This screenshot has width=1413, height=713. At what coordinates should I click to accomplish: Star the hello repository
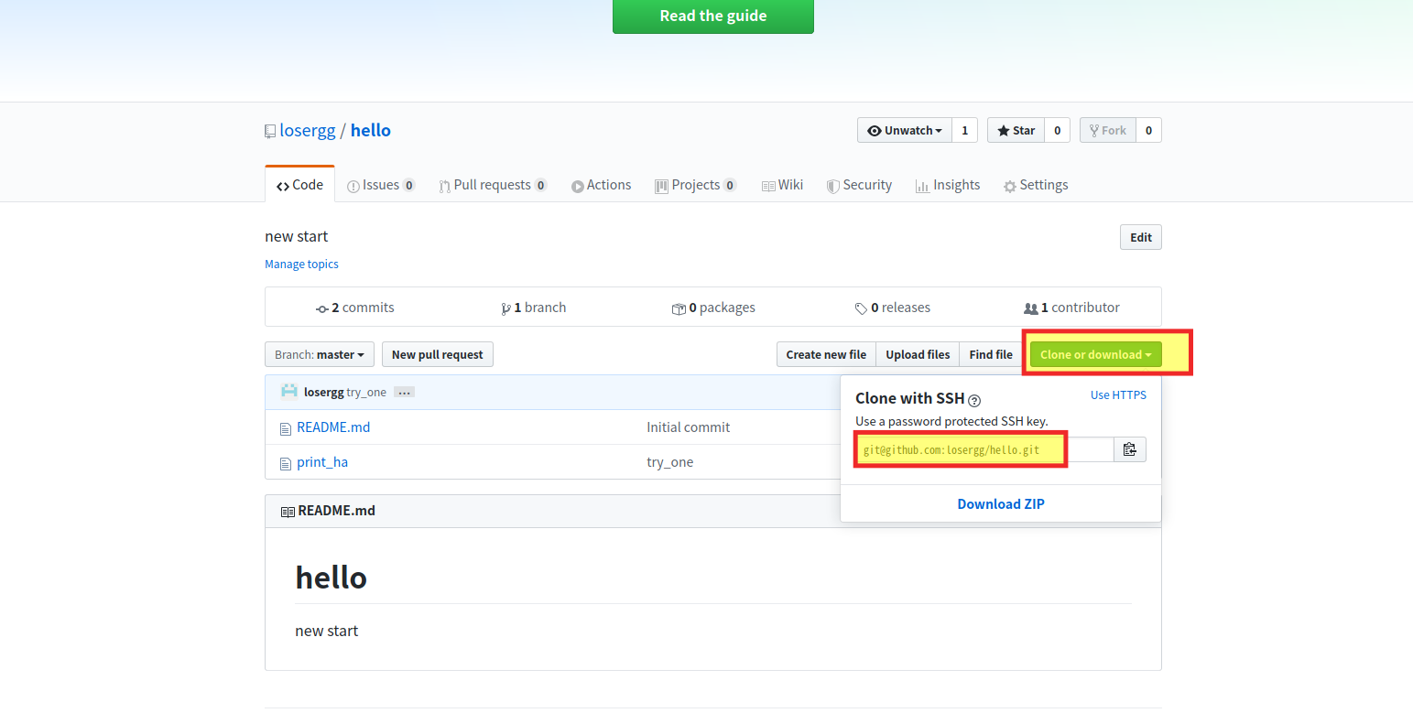pos(1016,131)
